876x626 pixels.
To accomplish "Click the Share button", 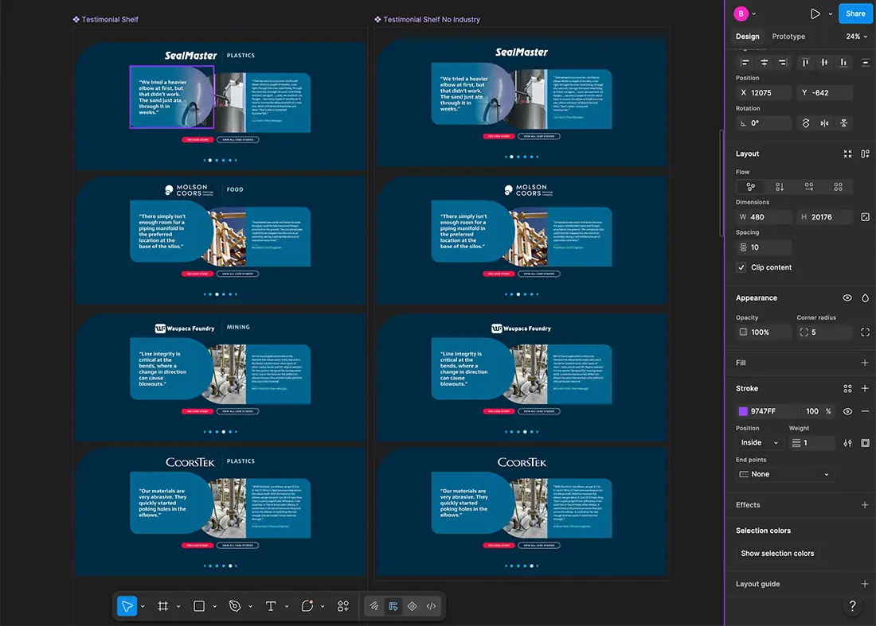I will coord(854,14).
